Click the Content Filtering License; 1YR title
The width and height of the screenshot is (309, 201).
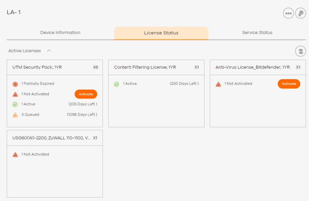(x=145, y=67)
